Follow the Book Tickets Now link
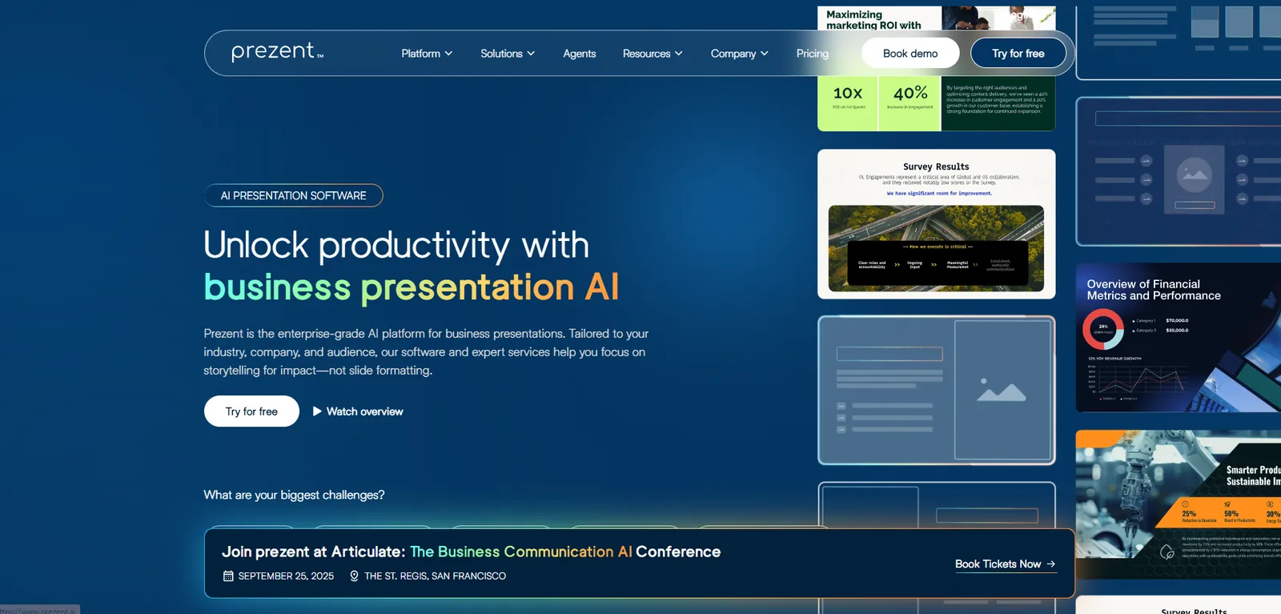Image resolution: width=1281 pixels, height=614 pixels. (x=1006, y=564)
